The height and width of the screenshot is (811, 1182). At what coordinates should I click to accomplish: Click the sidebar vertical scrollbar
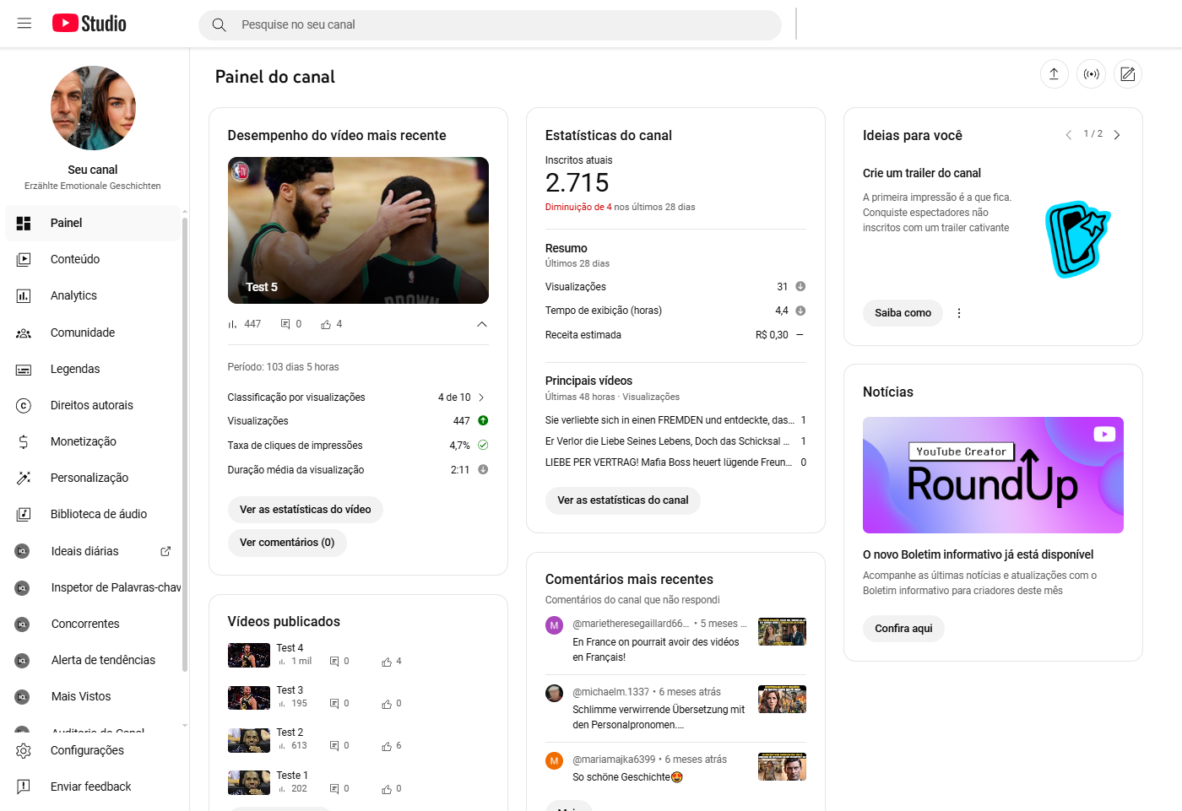185,445
